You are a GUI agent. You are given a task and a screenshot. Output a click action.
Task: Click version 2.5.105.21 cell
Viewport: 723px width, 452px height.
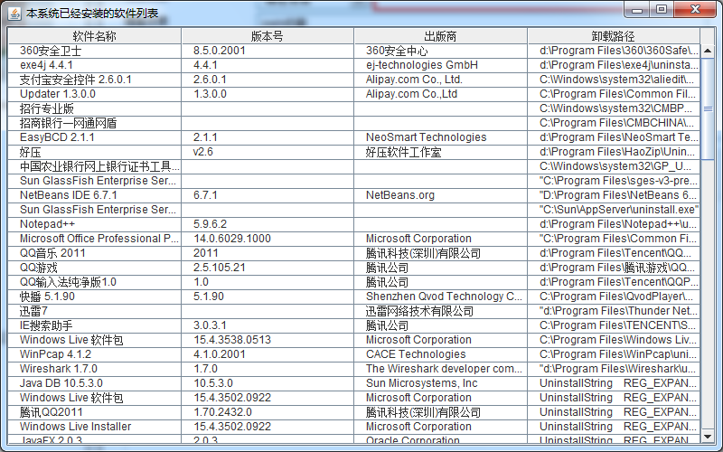(268, 268)
